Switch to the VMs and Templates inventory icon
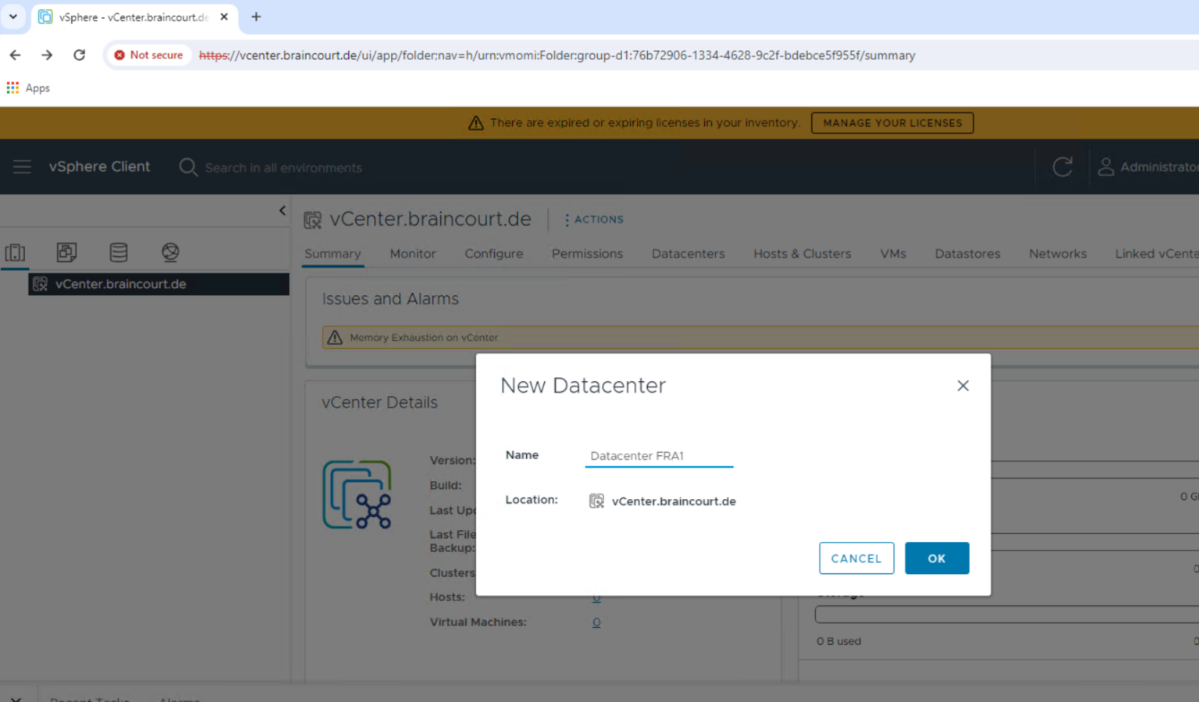1199x702 pixels. [x=66, y=252]
